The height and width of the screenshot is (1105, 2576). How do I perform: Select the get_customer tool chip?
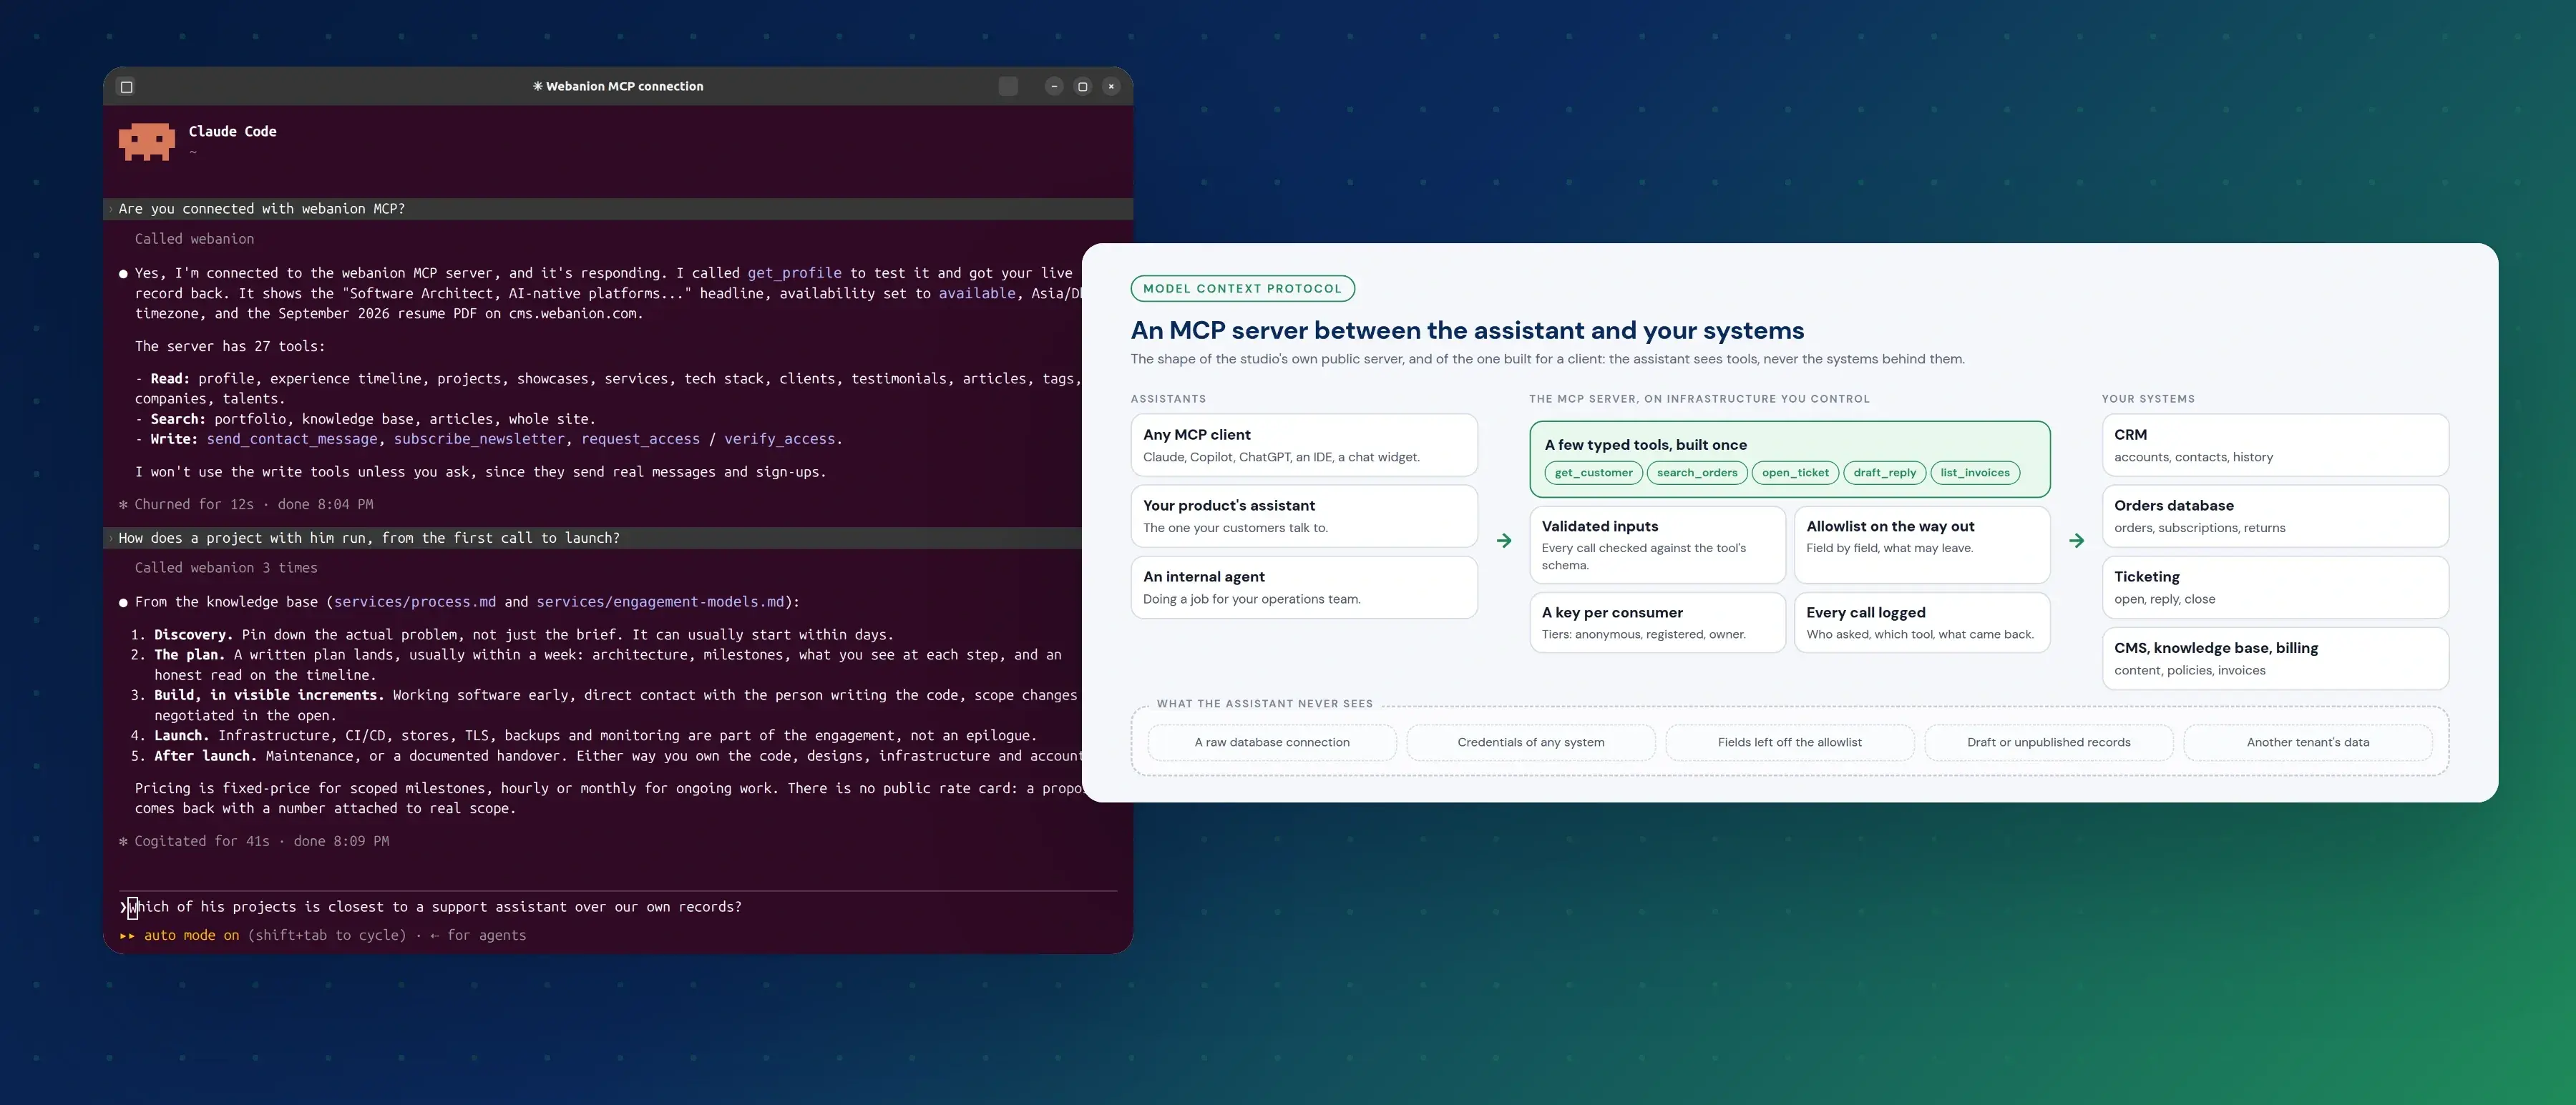(1593, 473)
